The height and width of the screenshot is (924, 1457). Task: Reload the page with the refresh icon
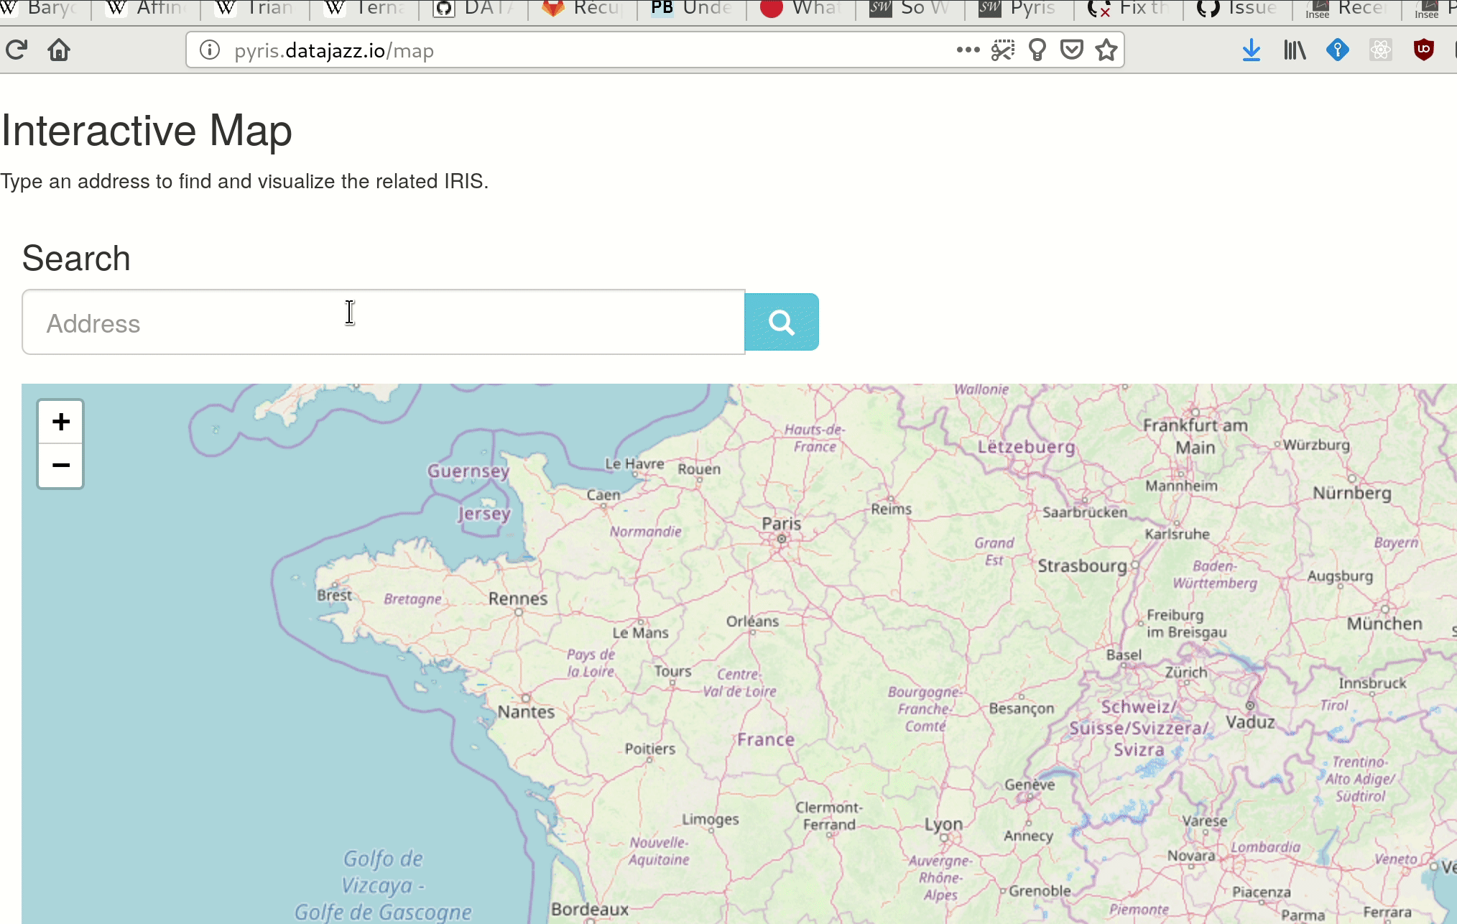(16, 50)
